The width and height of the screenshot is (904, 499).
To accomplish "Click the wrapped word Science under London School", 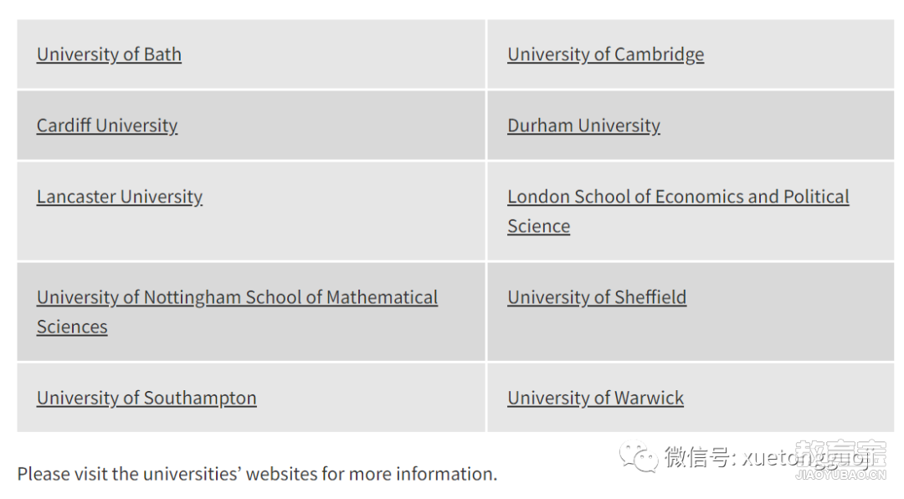I will pos(538,226).
